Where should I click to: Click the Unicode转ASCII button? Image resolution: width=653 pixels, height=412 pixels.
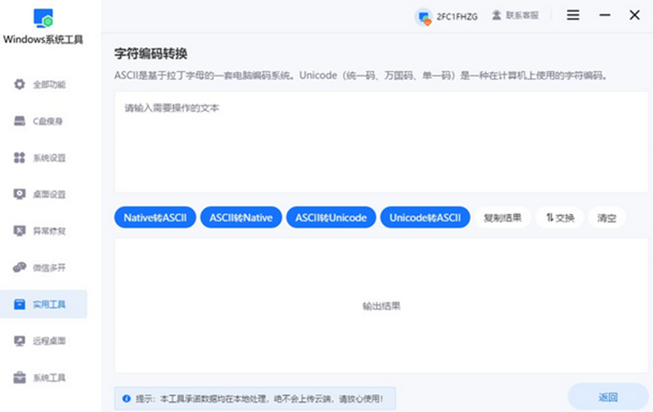click(x=425, y=217)
